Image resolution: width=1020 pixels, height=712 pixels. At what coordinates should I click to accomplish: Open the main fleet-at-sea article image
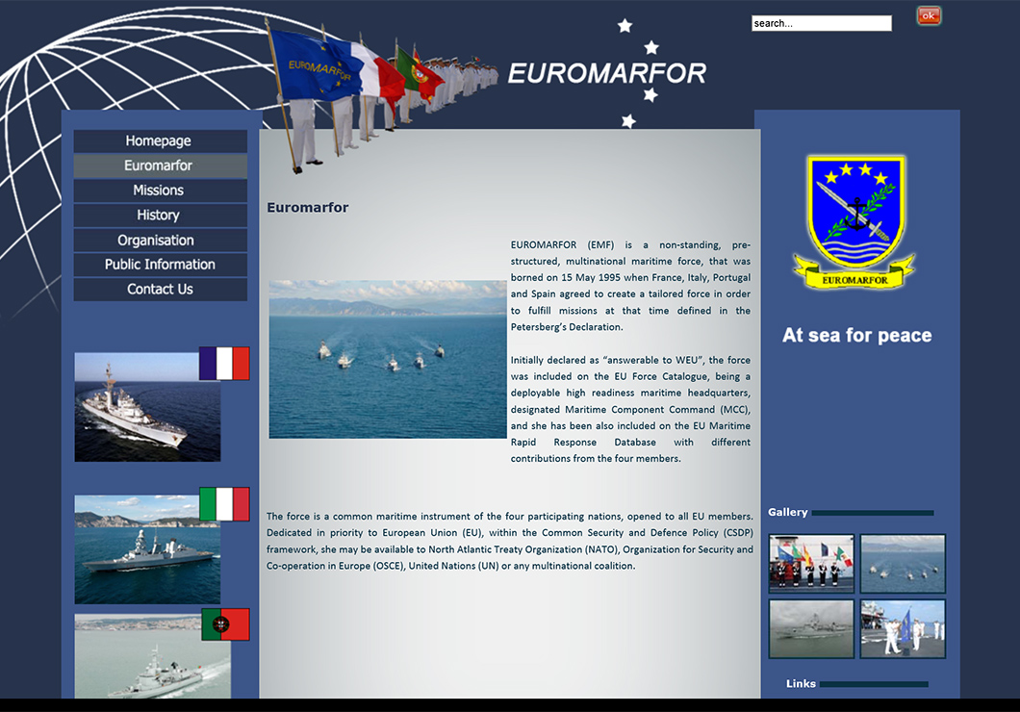[388, 359]
